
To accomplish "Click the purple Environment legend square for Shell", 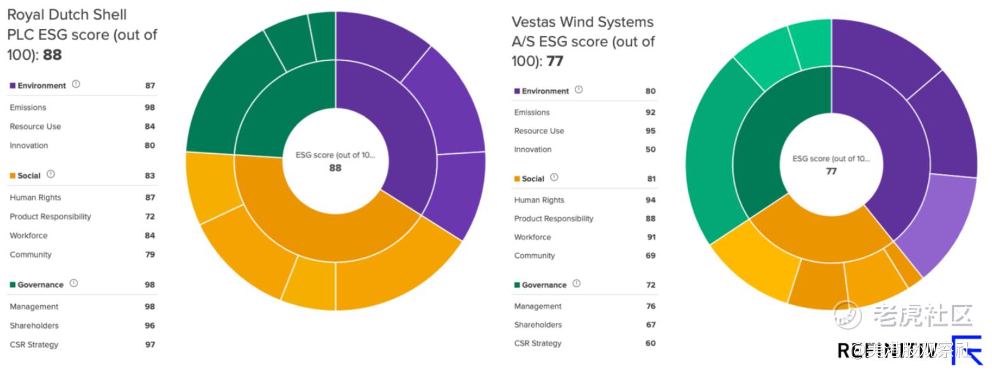I will 12,86.
